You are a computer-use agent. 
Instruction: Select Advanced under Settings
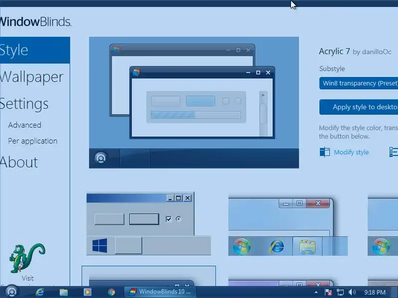click(x=24, y=125)
